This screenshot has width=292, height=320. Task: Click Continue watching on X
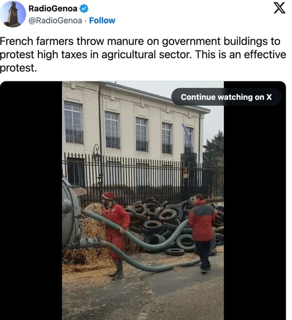pos(226,97)
